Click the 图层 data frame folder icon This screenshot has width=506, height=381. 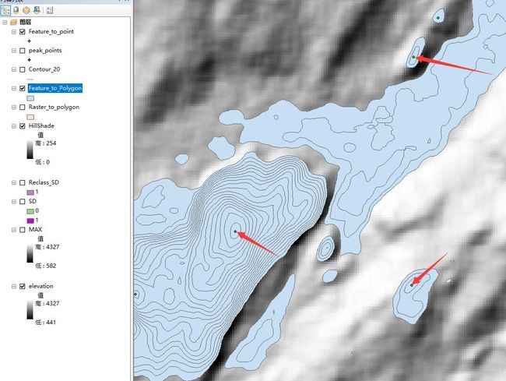pyautogui.click(x=13, y=23)
